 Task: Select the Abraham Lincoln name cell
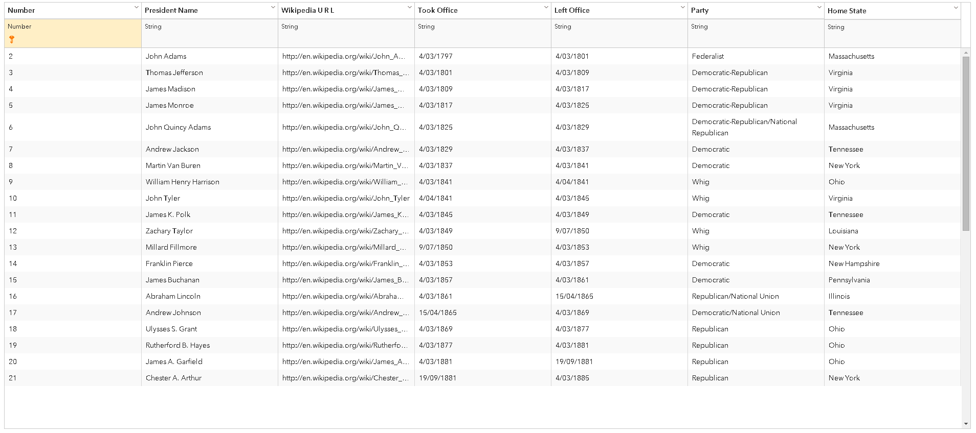(173, 296)
